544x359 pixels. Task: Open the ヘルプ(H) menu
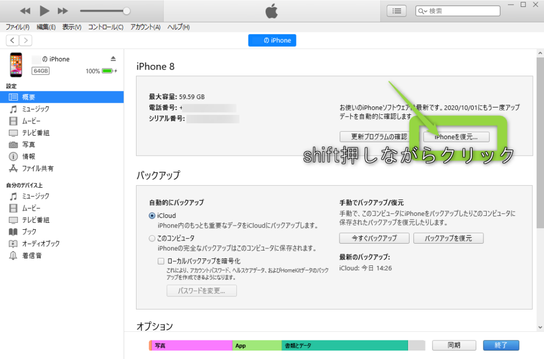point(178,27)
